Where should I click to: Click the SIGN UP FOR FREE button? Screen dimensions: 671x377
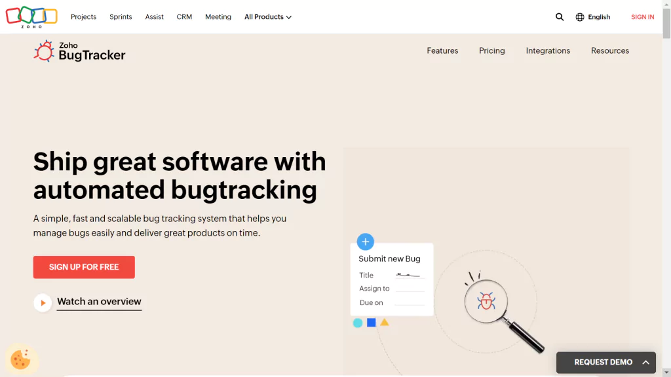(84, 267)
